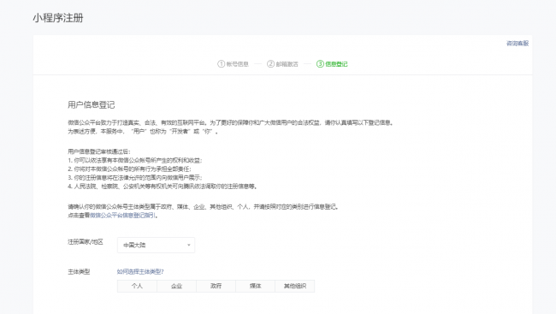This screenshot has width=556, height=314.
Task: Choose 其他组织 as subject type
Action: tap(294, 286)
